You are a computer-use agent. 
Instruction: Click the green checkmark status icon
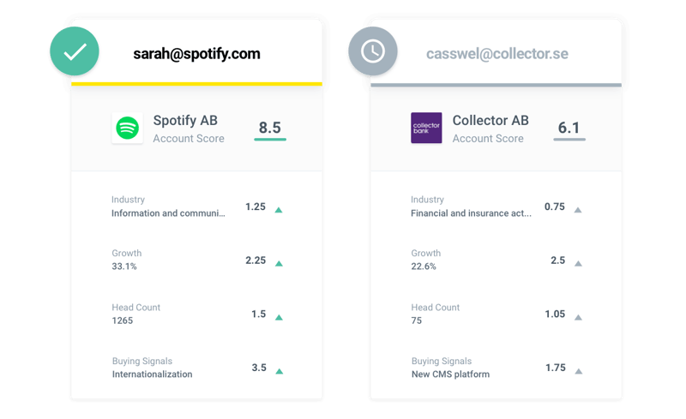pos(74,51)
